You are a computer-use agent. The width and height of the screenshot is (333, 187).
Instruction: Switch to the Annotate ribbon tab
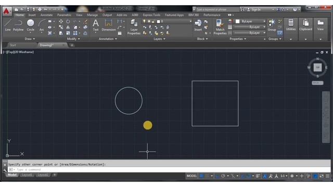click(x=46, y=15)
